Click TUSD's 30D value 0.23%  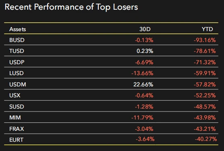(x=145, y=51)
